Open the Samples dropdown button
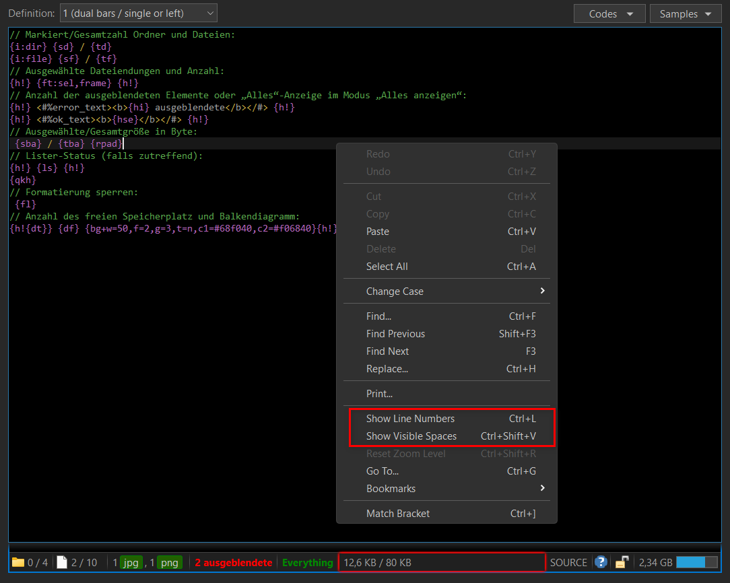 pos(686,13)
